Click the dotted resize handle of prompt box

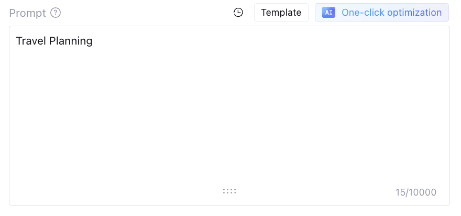[x=229, y=191]
